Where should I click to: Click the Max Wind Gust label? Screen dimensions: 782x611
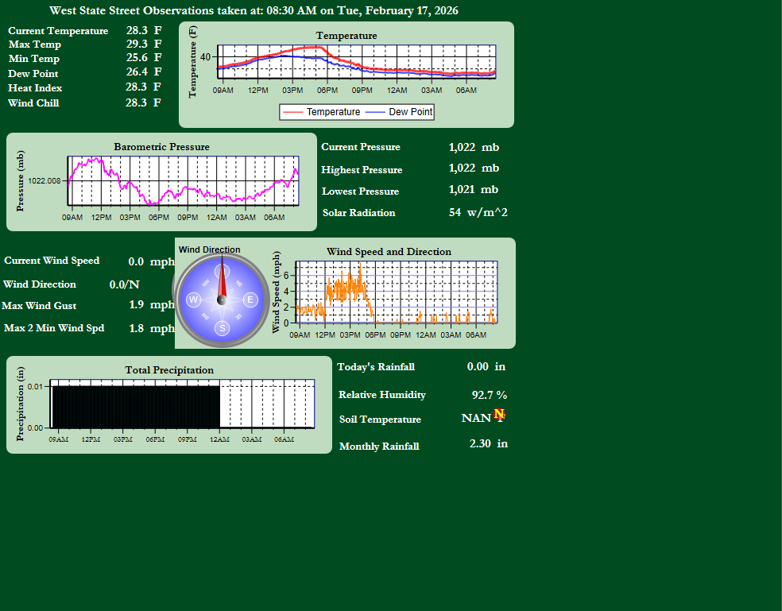pos(39,305)
